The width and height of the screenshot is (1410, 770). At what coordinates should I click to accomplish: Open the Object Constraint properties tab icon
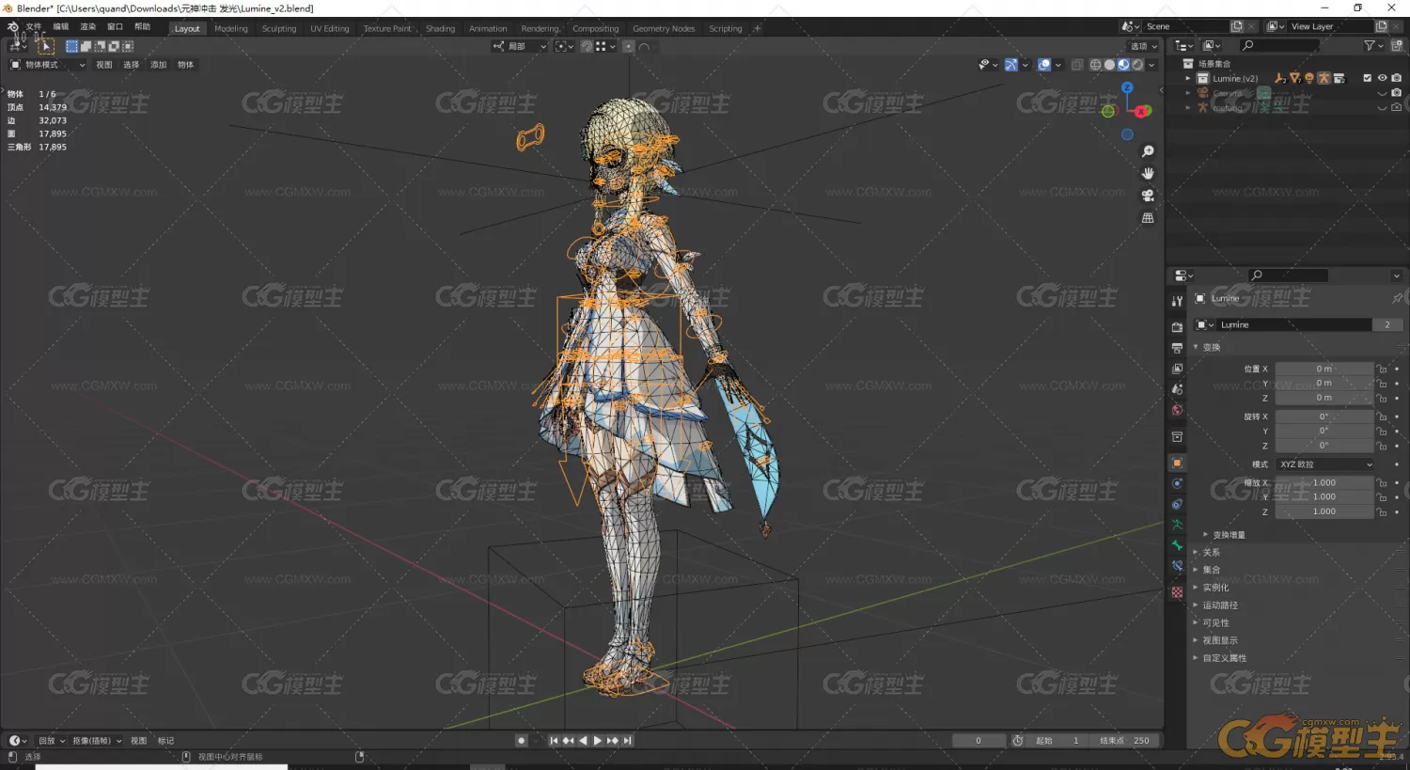coord(1177,504)
